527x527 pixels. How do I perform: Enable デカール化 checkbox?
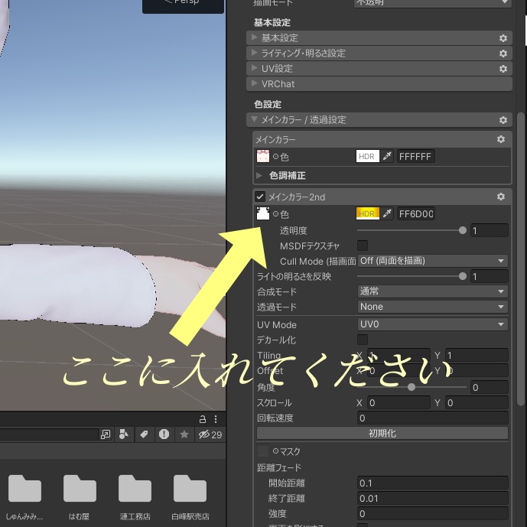coord(363,340)
